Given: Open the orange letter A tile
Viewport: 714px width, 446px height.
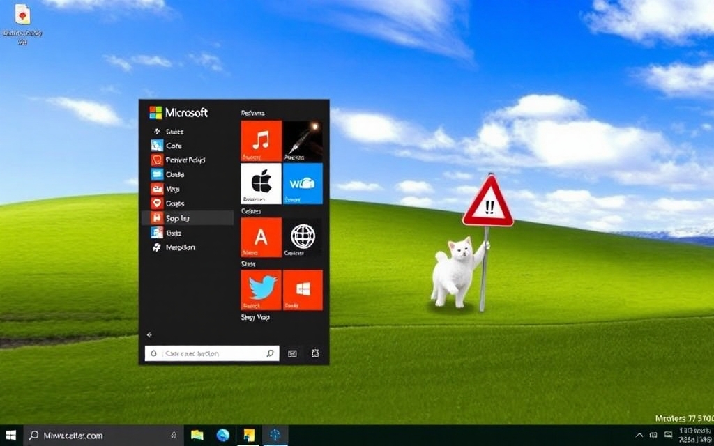Looking at the screenshot, I should click(261, 237).
